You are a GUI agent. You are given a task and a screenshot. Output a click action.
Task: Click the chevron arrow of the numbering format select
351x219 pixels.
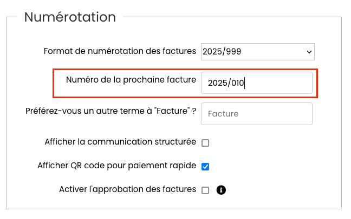click(309, 52)
